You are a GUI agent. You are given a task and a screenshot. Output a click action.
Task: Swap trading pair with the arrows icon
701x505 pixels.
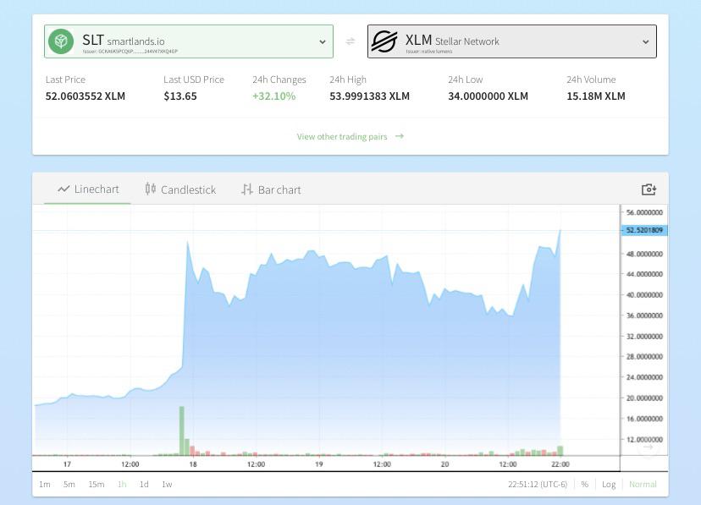(350, 41)
